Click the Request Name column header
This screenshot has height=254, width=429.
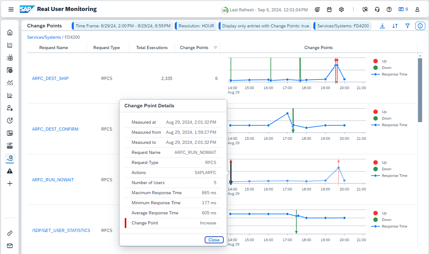[54, 48]
